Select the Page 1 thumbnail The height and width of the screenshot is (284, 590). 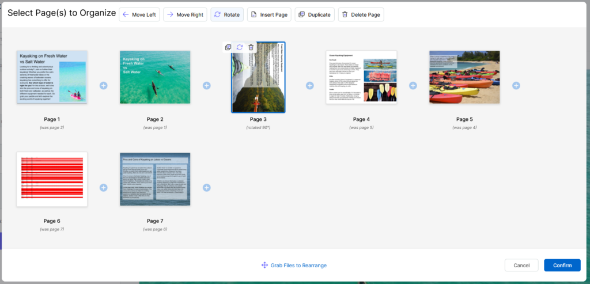(52, 77)
